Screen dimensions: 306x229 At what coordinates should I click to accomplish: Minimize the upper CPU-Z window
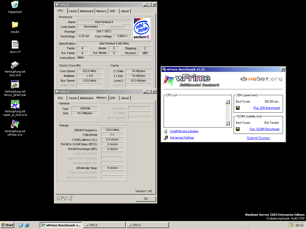pyautogui.click(x=145, y=5)
